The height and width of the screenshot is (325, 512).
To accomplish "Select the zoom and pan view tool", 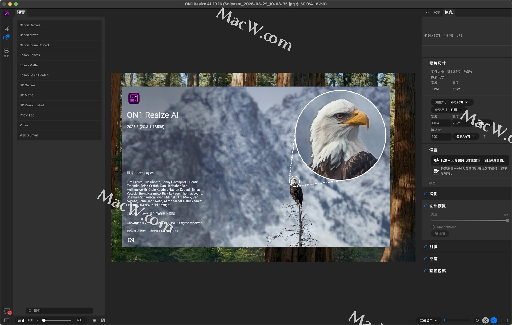I will point(6,37).
